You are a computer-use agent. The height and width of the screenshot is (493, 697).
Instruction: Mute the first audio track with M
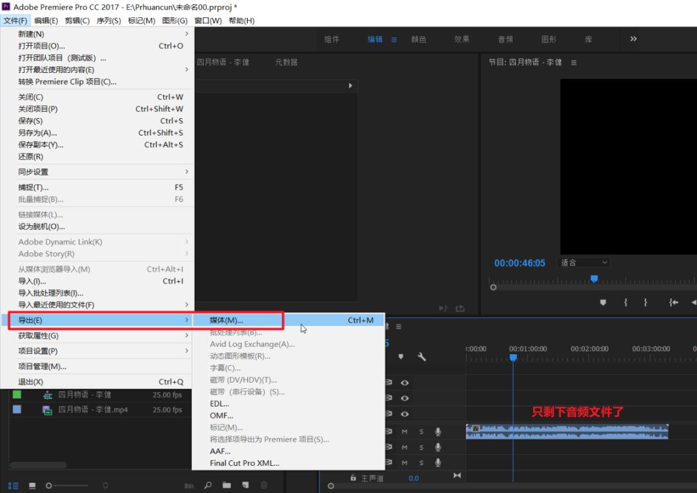point(405,432)
